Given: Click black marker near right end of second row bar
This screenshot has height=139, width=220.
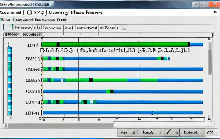Looking at the screenshot, I should pos(162,58).
